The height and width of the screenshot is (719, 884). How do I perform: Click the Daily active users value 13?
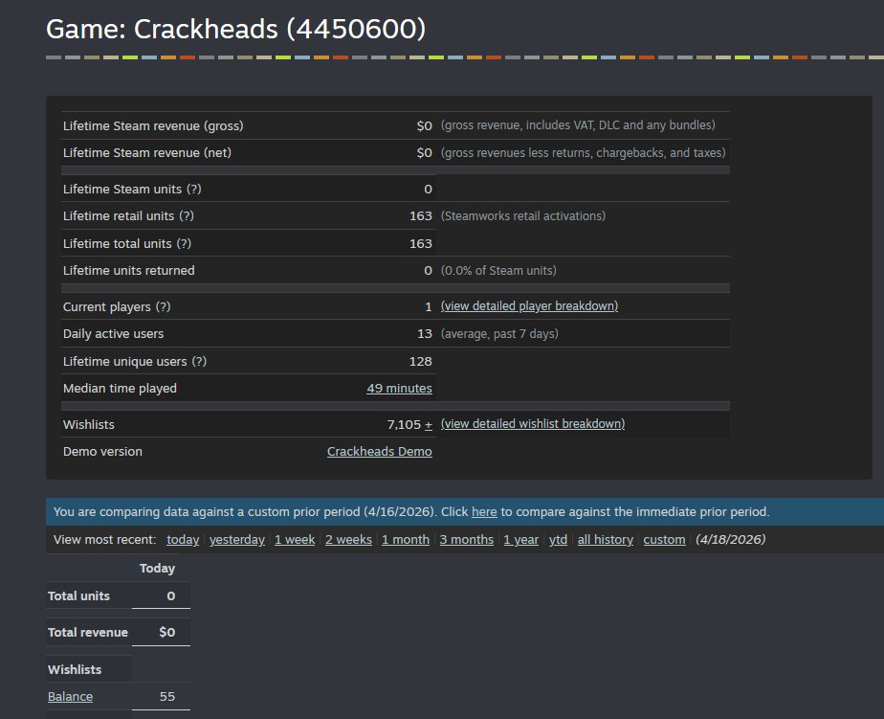coord(425,333)
